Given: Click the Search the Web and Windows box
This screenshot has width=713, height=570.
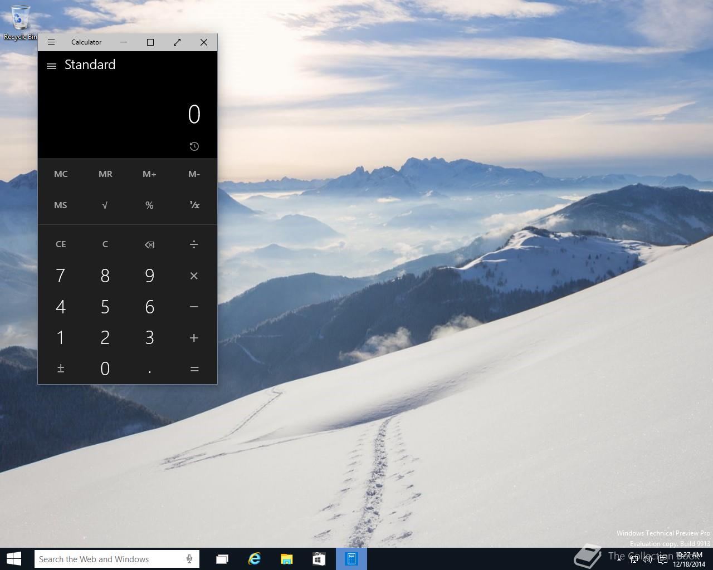Looking at the screenshot, I should 117,559.
